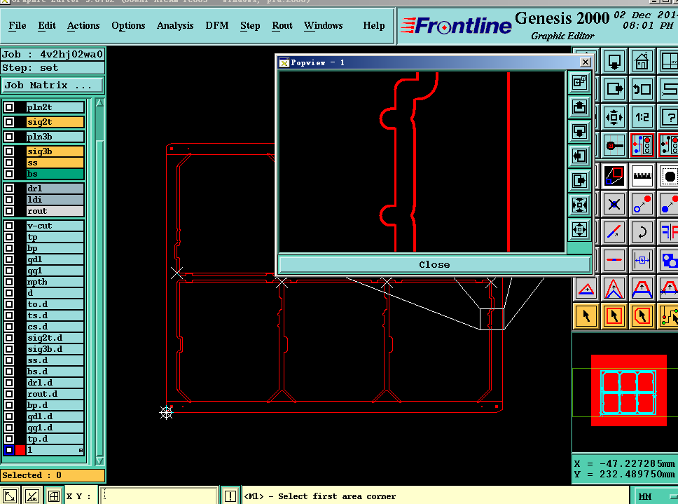Select the layer name sig2t.d
Screen dimensions: 678x504
click(55, 338)
